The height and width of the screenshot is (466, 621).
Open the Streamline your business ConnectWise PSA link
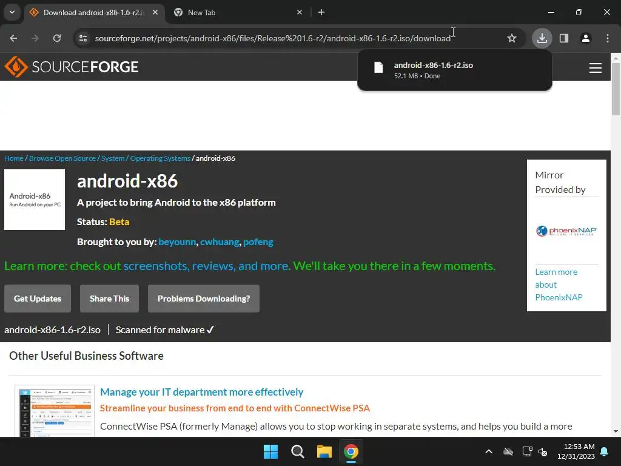click(235, 408)
